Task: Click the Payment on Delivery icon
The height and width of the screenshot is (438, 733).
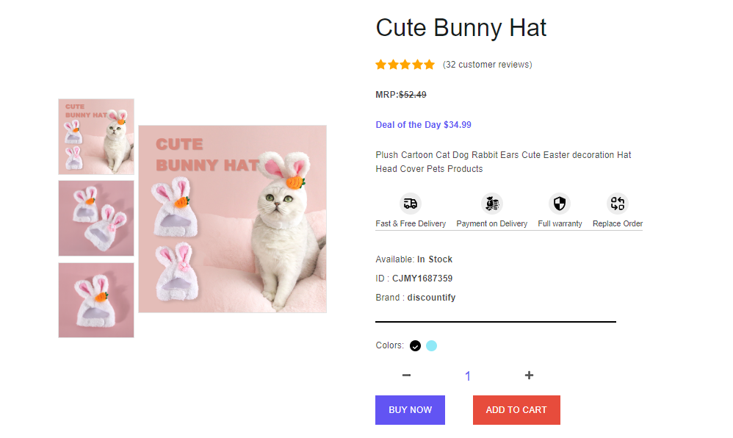Action: (x=491, y=204)
